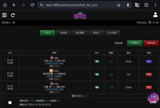Click the red 선택삭제 button
Viewport: 160px width, 108px height.
point(151,43)
